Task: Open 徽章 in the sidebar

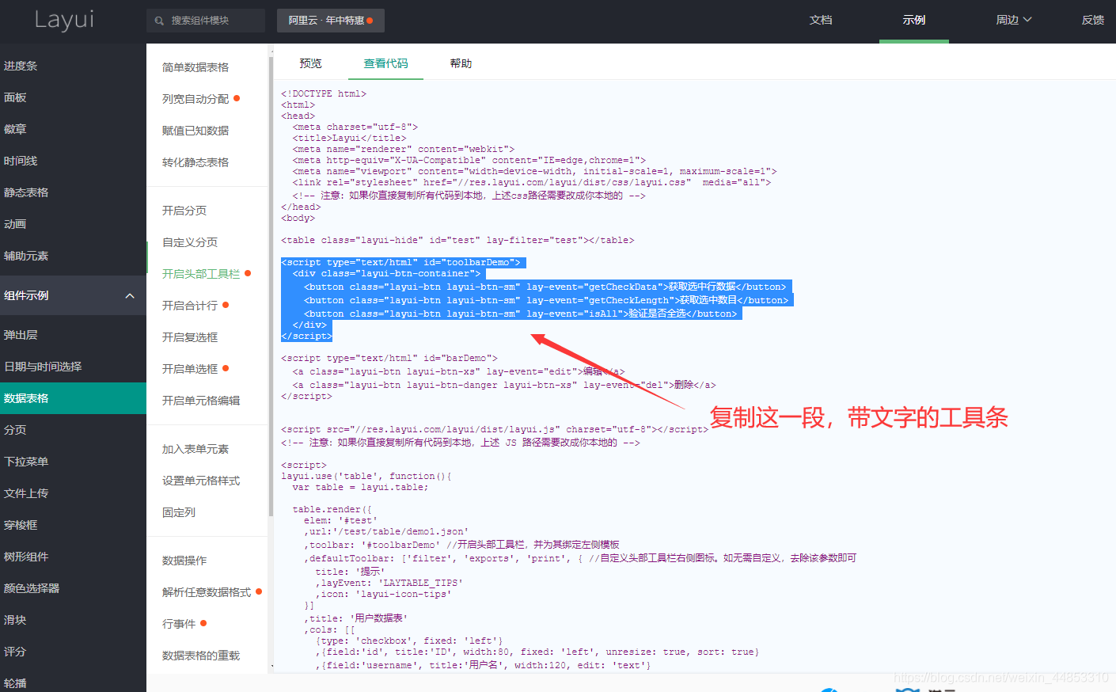Action: 73,129
